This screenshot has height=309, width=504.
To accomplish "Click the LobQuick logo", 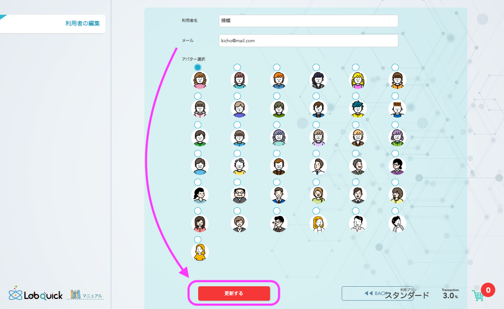I will point(36,294).
